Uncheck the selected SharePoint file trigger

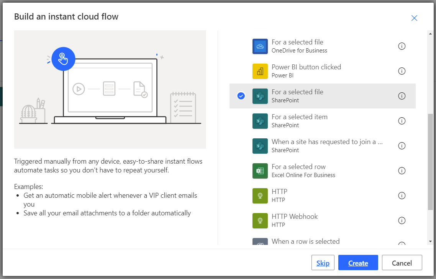(241, 96)
